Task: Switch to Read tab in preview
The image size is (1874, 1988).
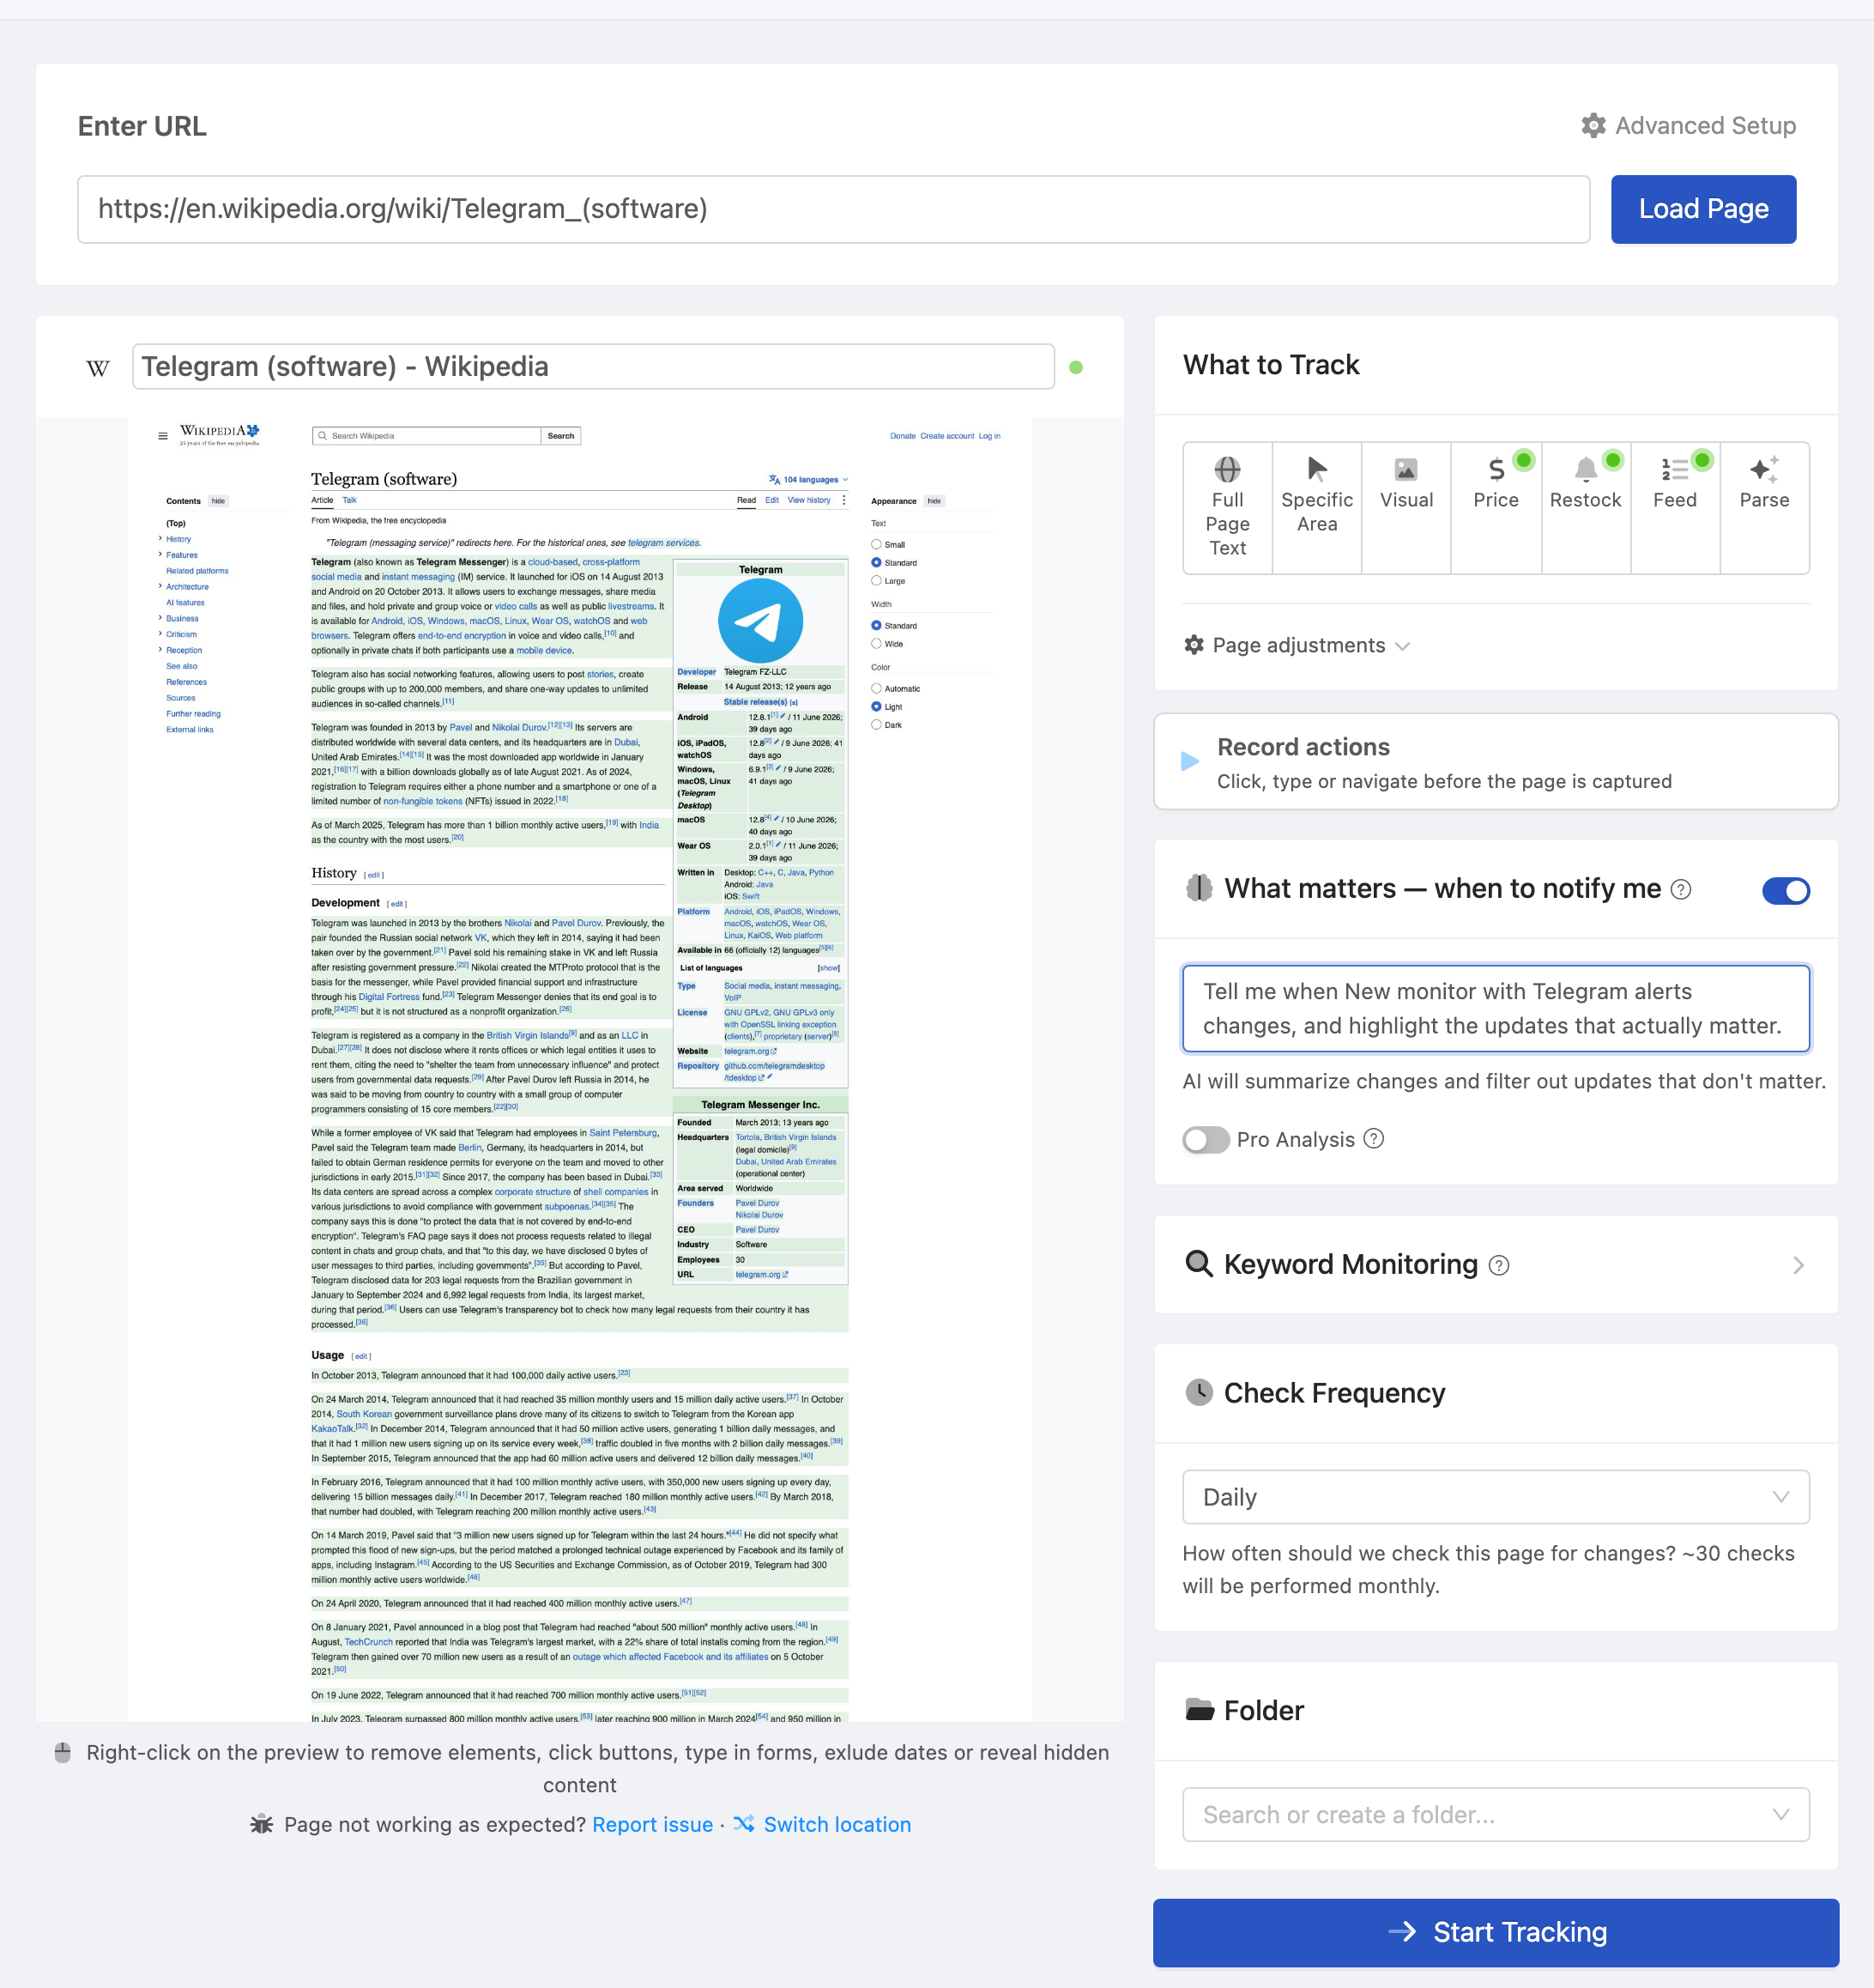Action: [x=747, y=500]
